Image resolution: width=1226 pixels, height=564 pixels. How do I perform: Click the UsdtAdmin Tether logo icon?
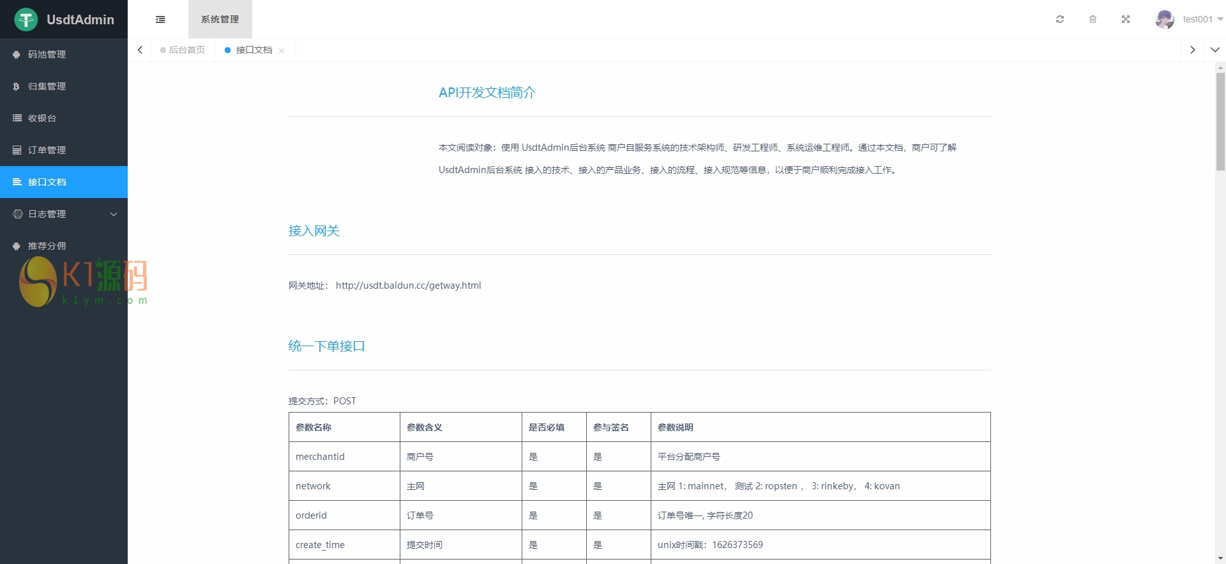click(x=26, y=20)
